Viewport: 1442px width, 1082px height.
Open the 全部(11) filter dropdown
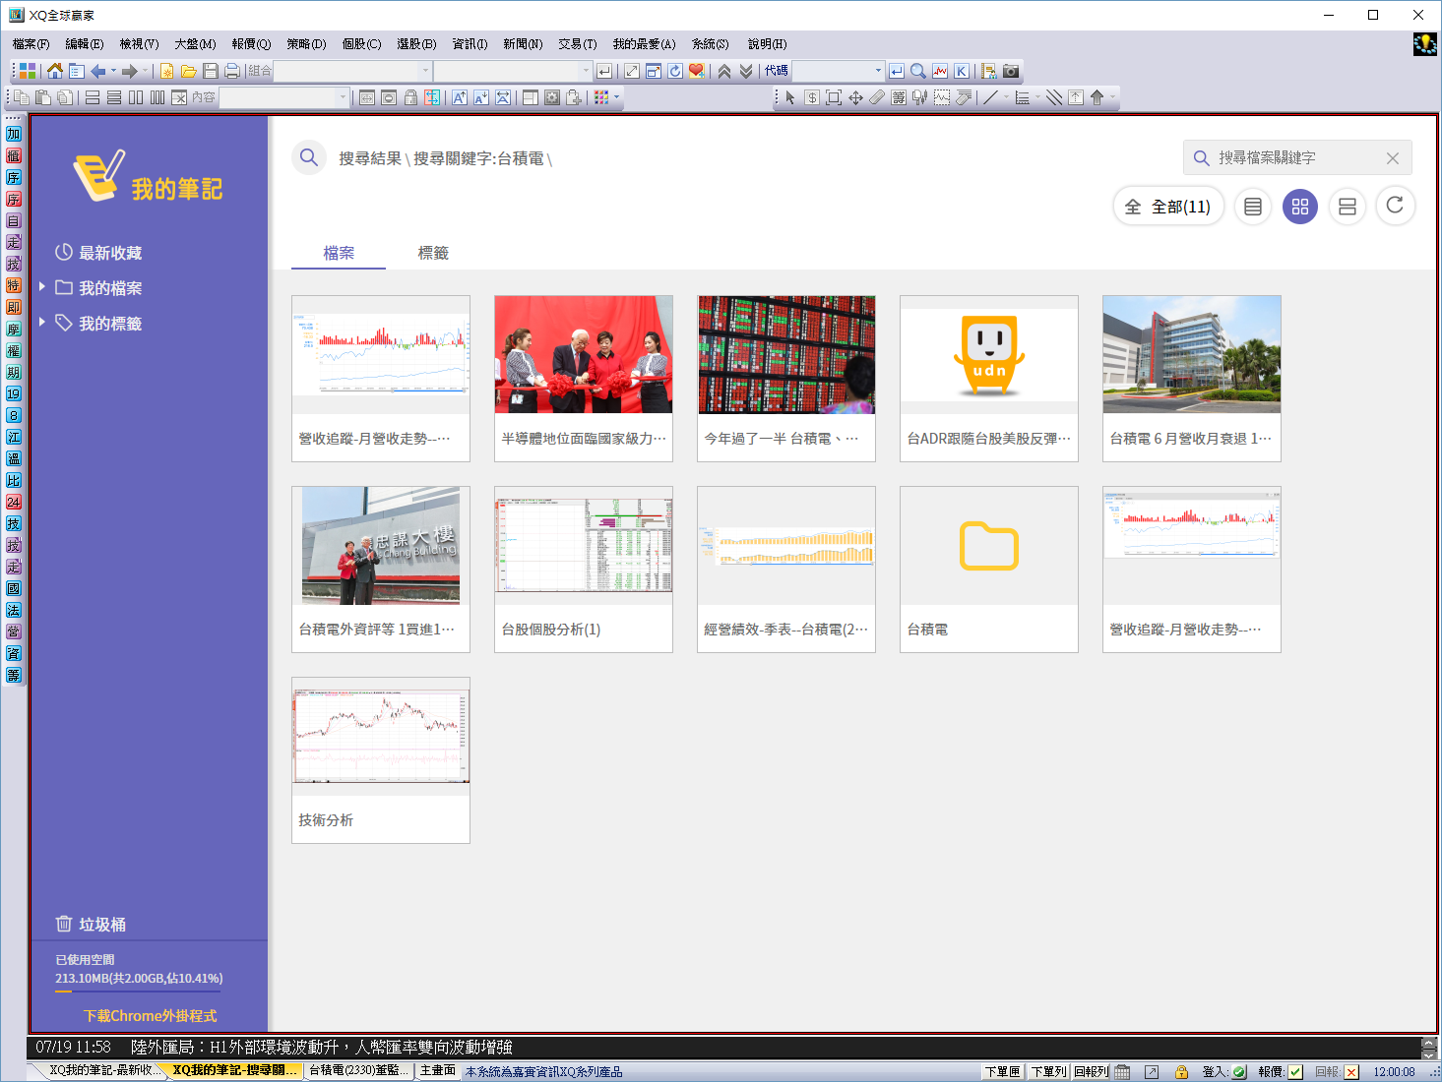pyautogui.click(x=1168, y=207)
